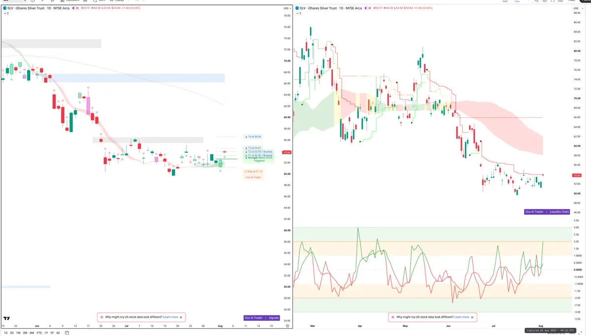Select the YTD time range

point(39,333)
